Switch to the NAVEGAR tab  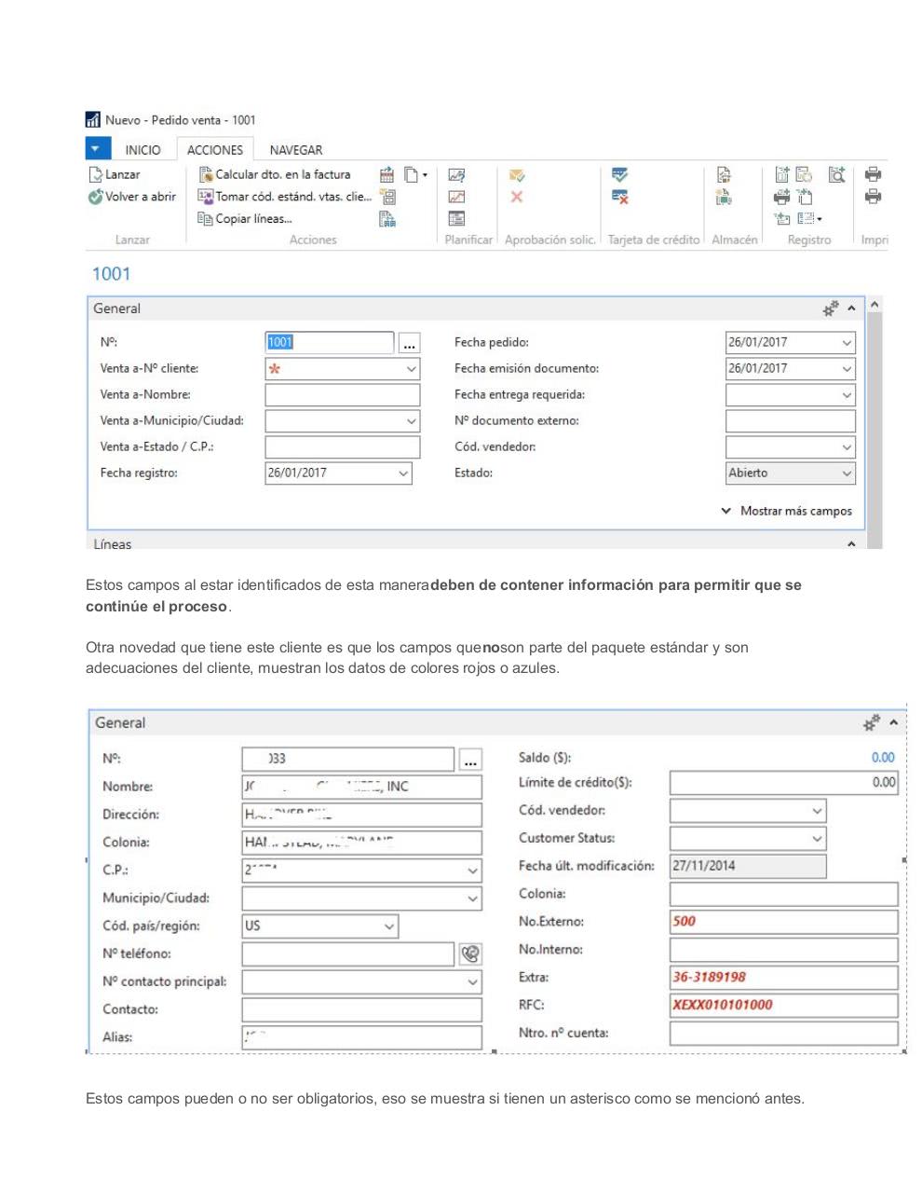click(296, 149)
